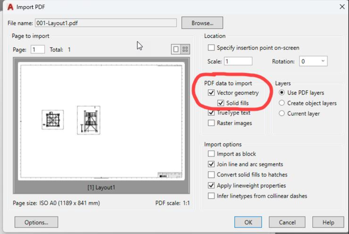Click the Browse... button
349x234 pixels.
click(x=202, y=23)
